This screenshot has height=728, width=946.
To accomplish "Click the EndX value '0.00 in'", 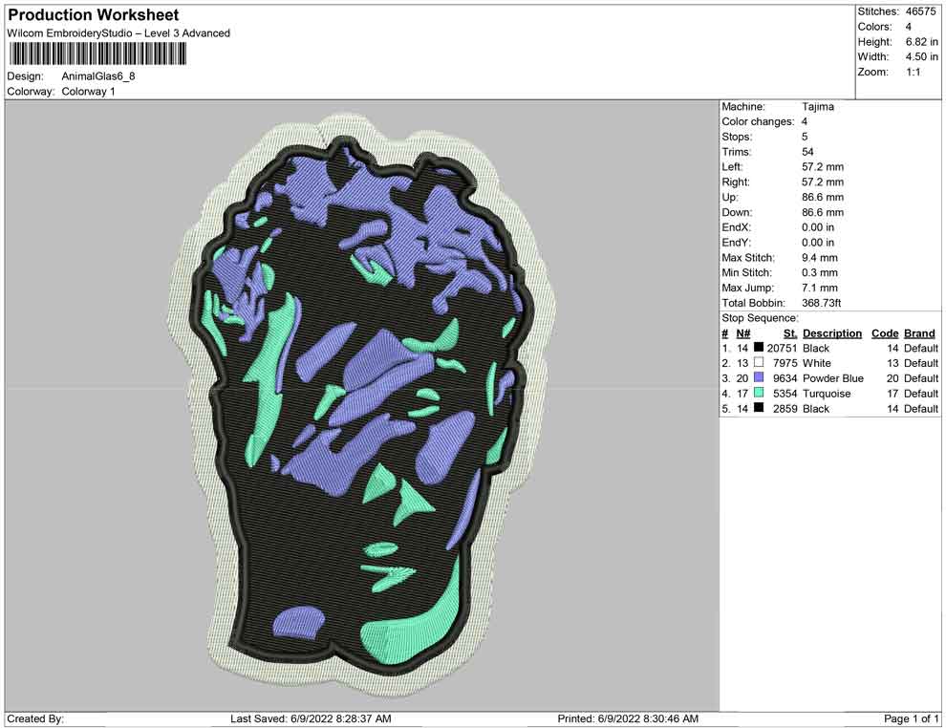I will 818,227.
